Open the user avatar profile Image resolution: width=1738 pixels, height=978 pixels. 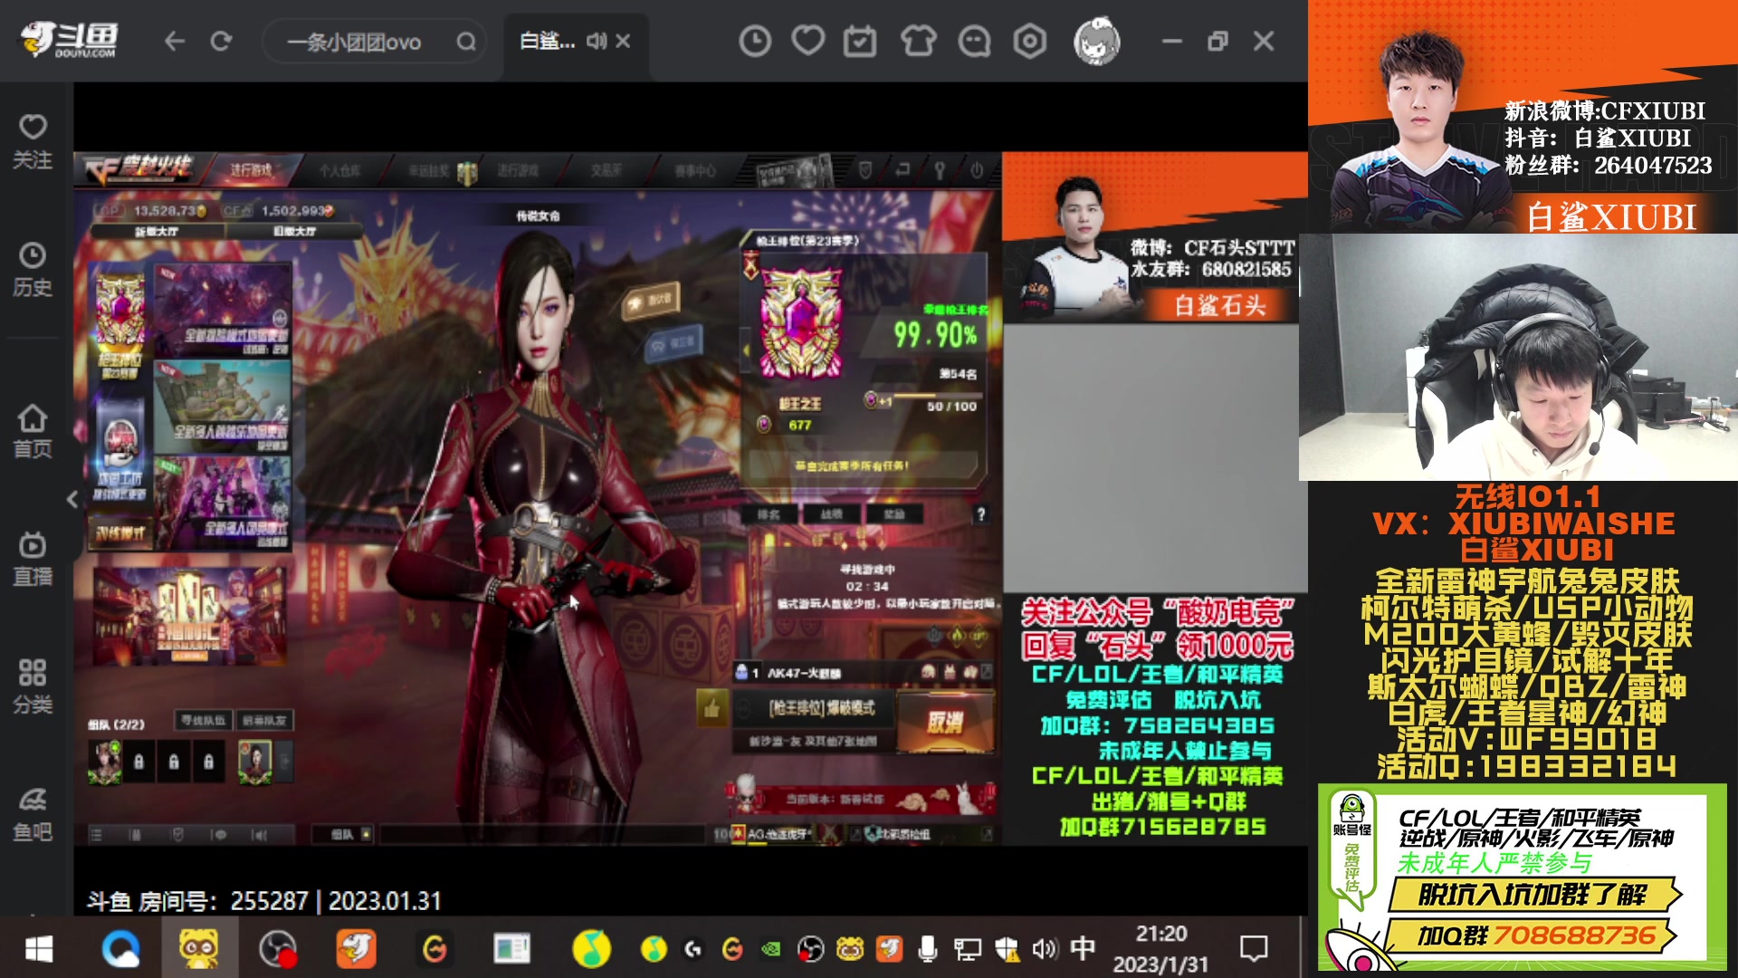click(x=1096, y=41)
